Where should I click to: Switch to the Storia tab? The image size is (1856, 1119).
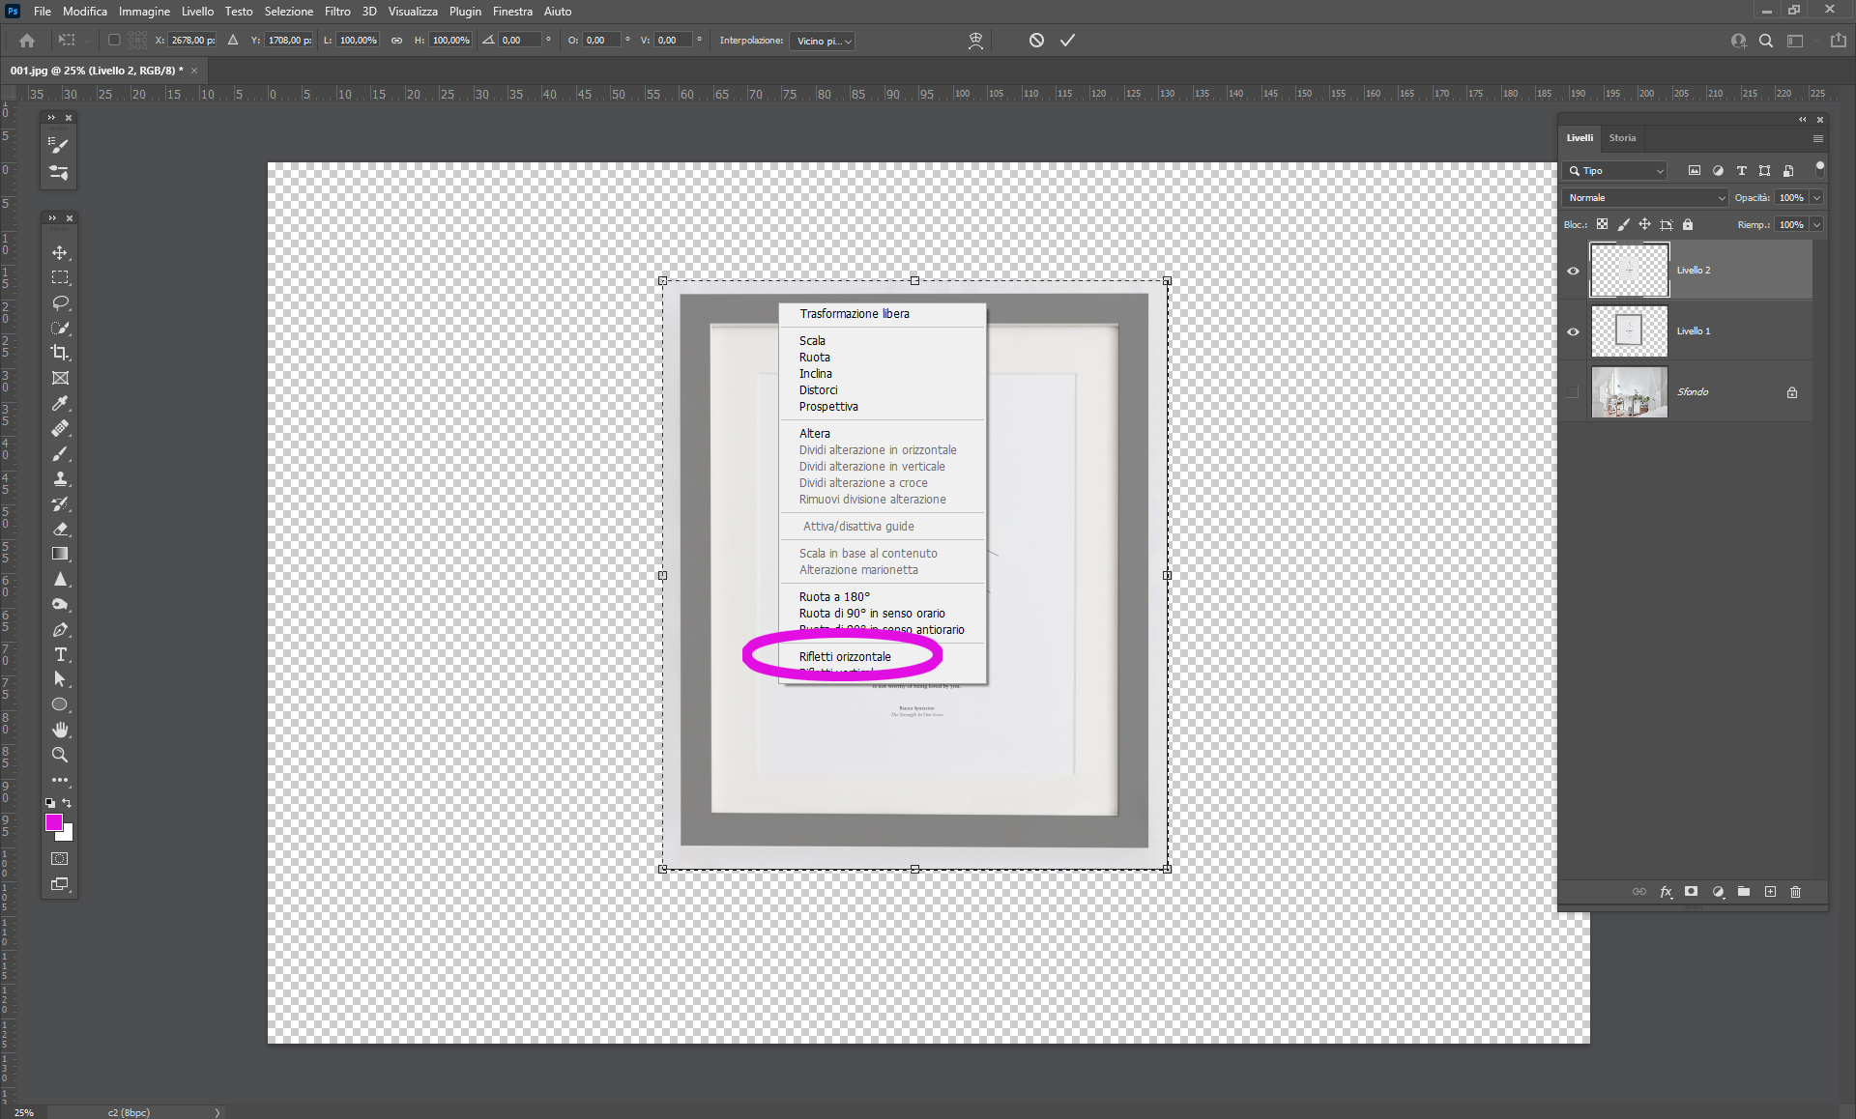pos(1622,138)
